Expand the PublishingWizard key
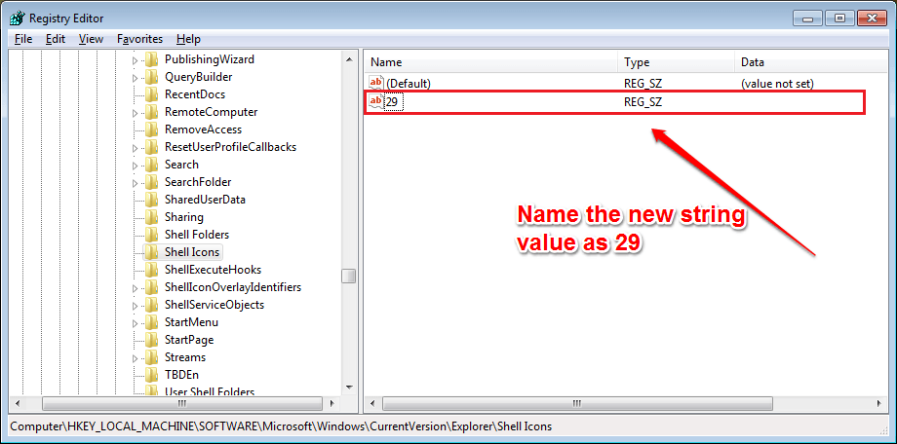 coord(135,60)
